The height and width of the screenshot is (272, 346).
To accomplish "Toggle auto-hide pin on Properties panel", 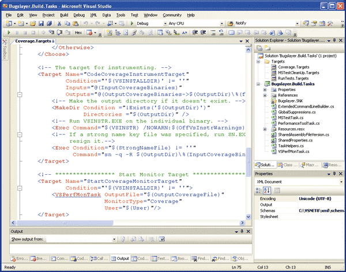I will [334, 174].
